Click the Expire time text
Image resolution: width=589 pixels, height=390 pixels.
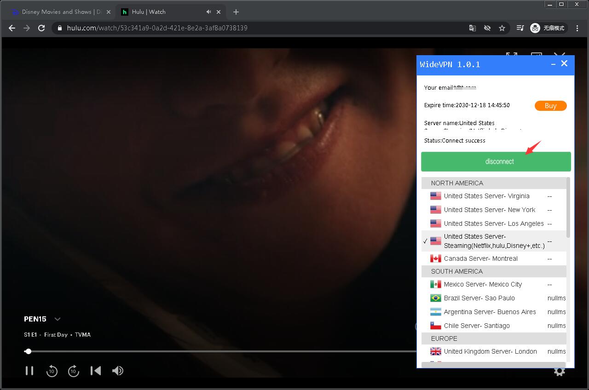pyautogui.click(x=467, y=105)
